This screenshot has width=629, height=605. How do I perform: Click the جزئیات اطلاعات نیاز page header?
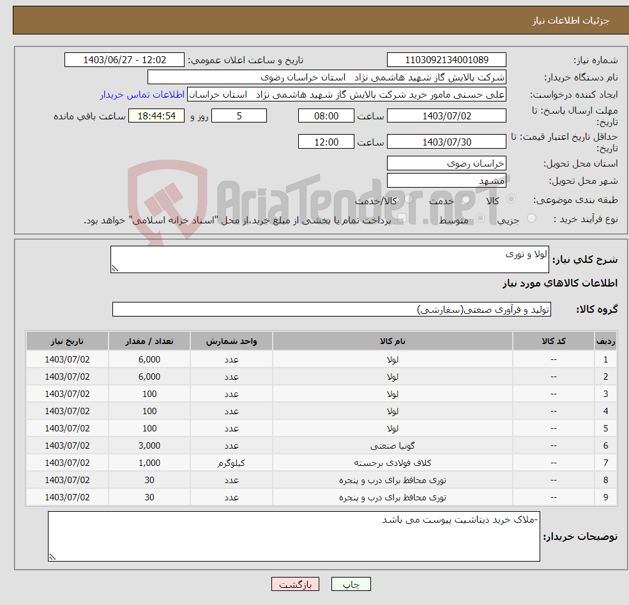coord(571,20)
